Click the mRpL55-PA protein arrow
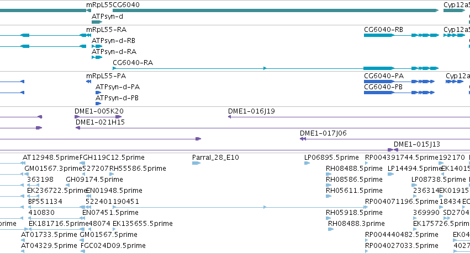 tap(89, 82)
